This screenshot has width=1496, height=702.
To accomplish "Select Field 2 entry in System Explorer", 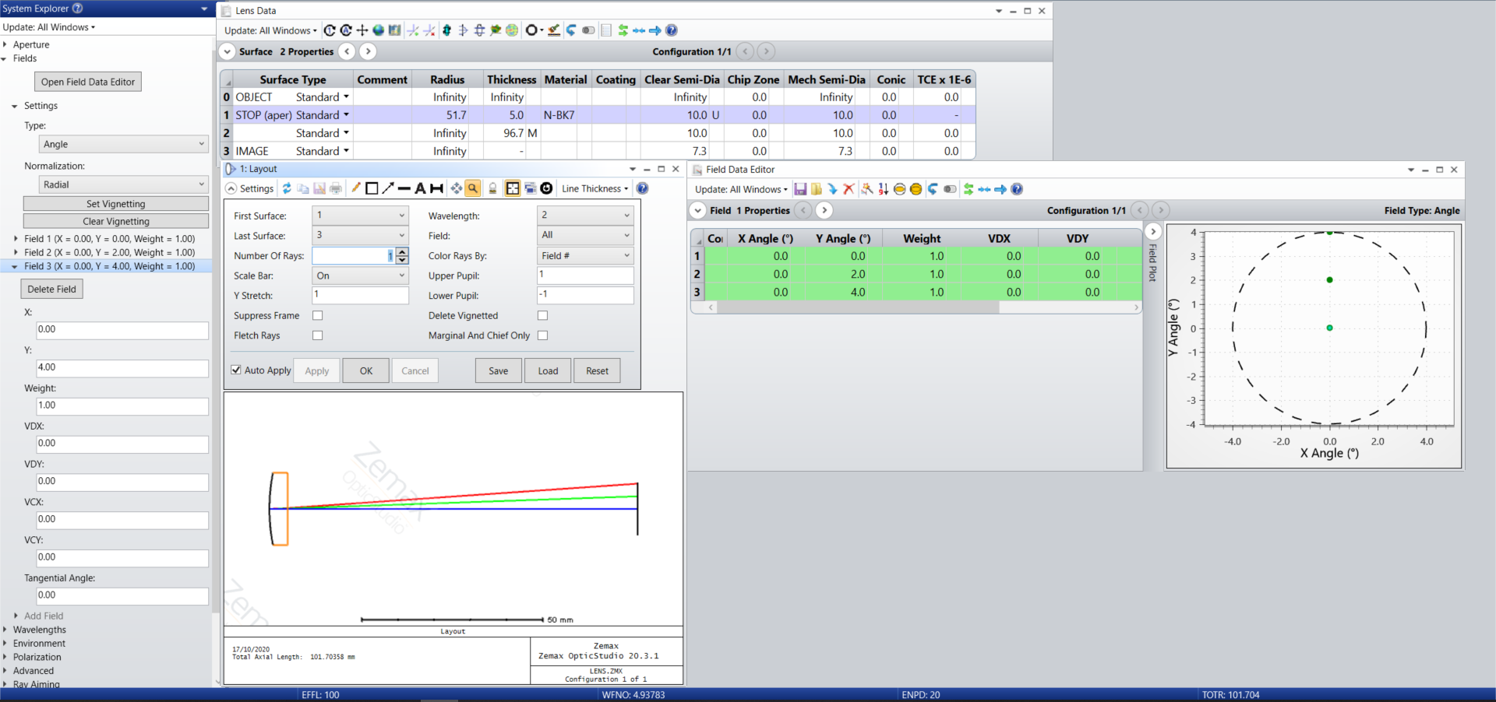I will coord(109,252).
